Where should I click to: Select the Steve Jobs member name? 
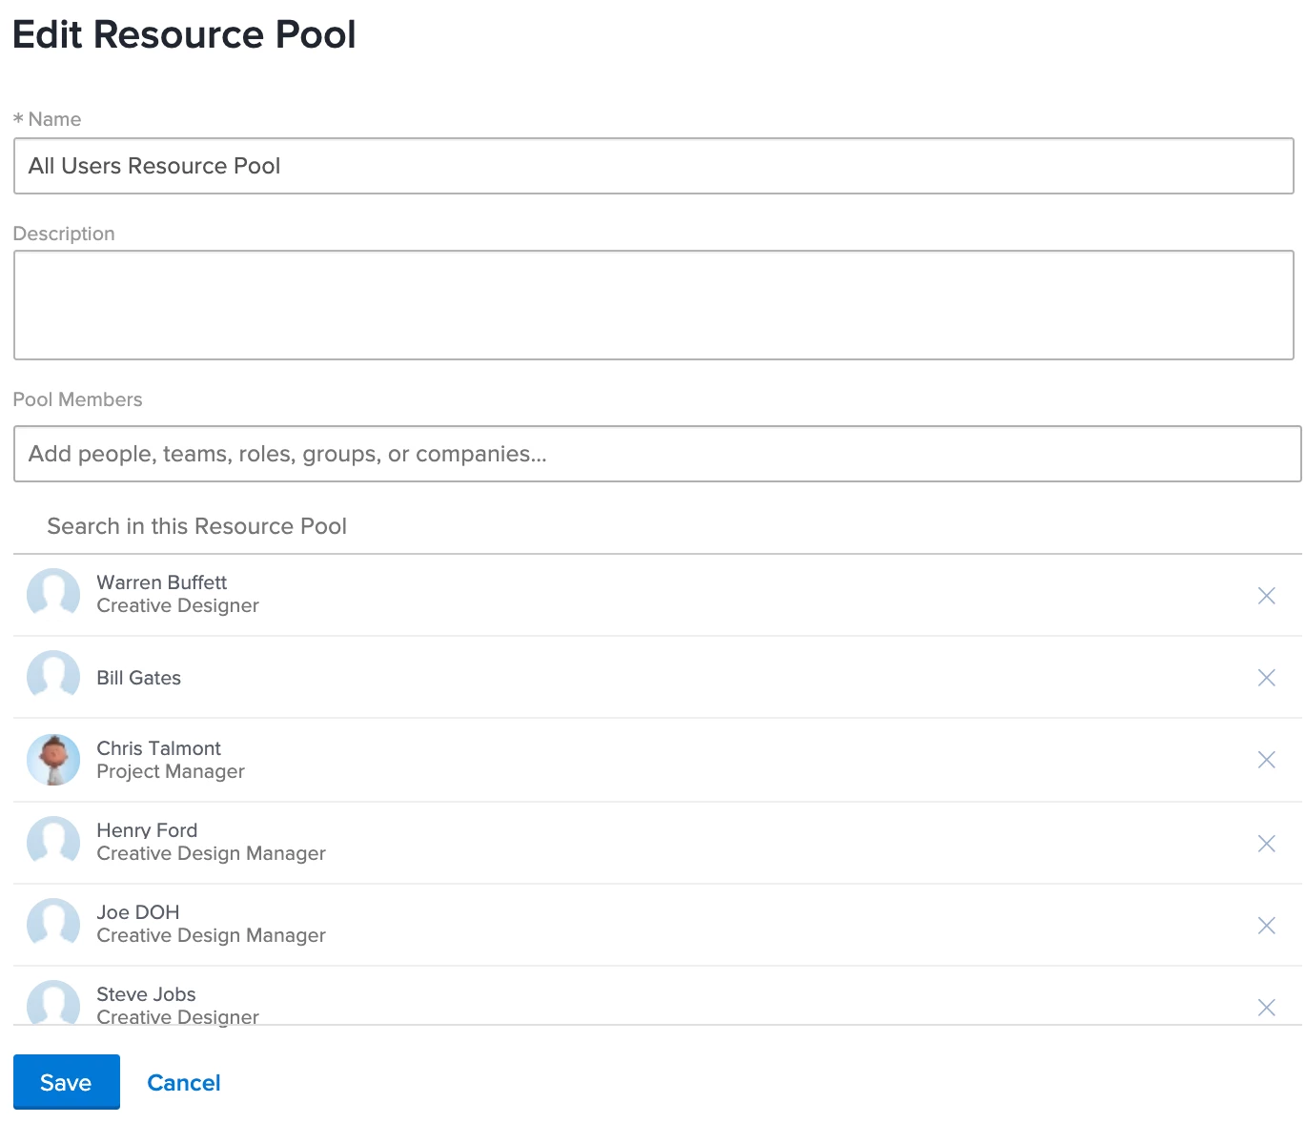pos(146,994)
